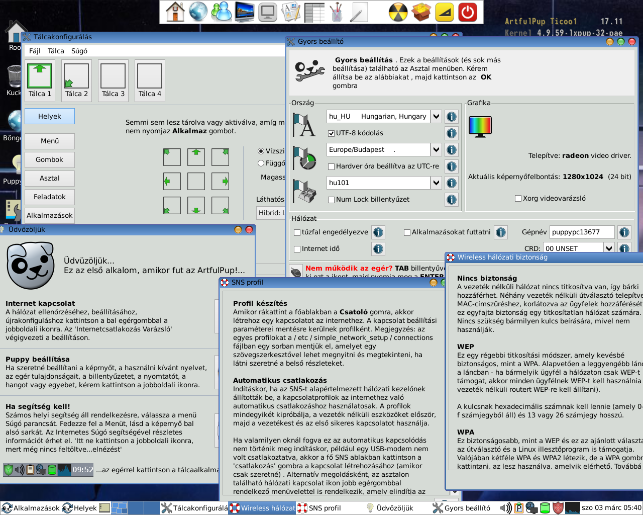Launch the spreadsheet table icon
Image resolution: width=643 pixels, height=515 pixels.
(314, 12)
